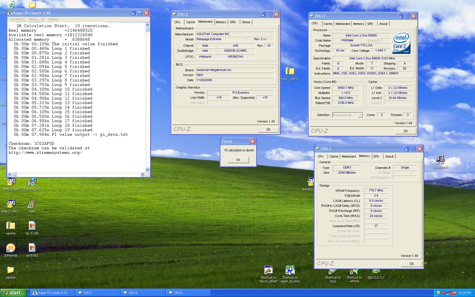The width and height of the screenshot is (475, 297).
Task: Switch to Cache tab in Mainboard CPU-Z window
Action: click(x=190, y=22)
